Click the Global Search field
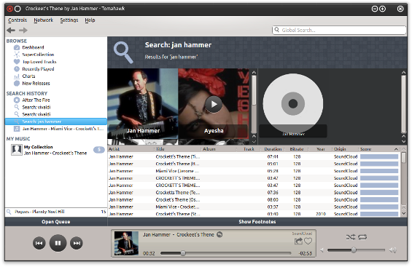Screen dimensions: 412x267 pos(339,30)
